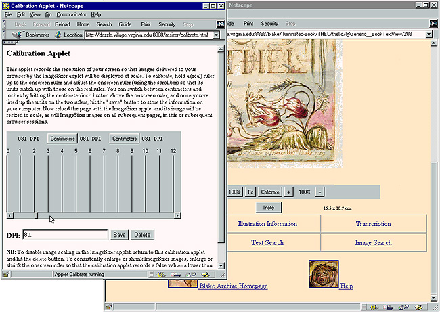The height and width of the screenshot is (312, 440).
Task: Open the Communicator menu
Action: [x=71, y=14]
